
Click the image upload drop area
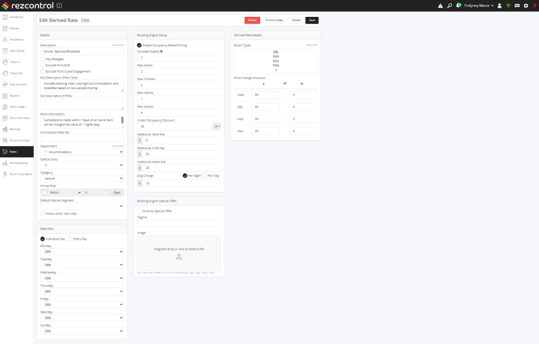178,253
